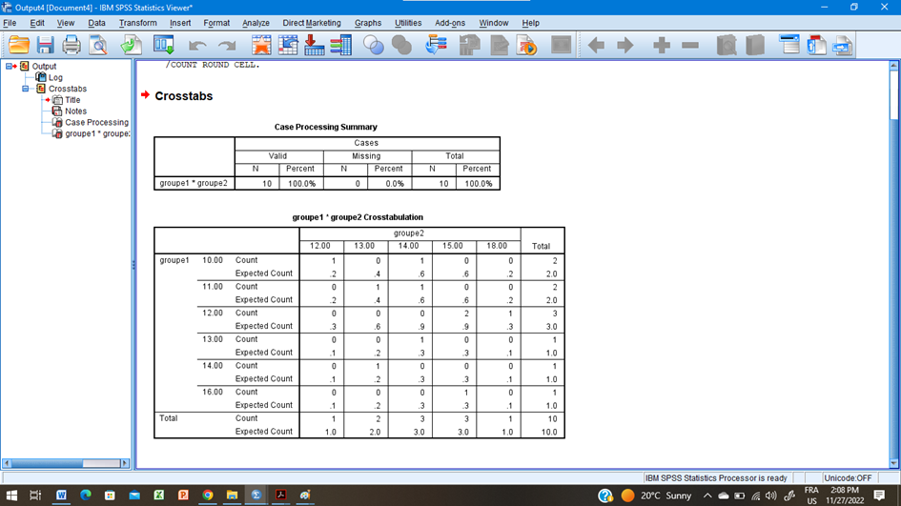Collapse the Crosstabs node in outline
This screenshot has height=506, width=901.
[26, 89]
